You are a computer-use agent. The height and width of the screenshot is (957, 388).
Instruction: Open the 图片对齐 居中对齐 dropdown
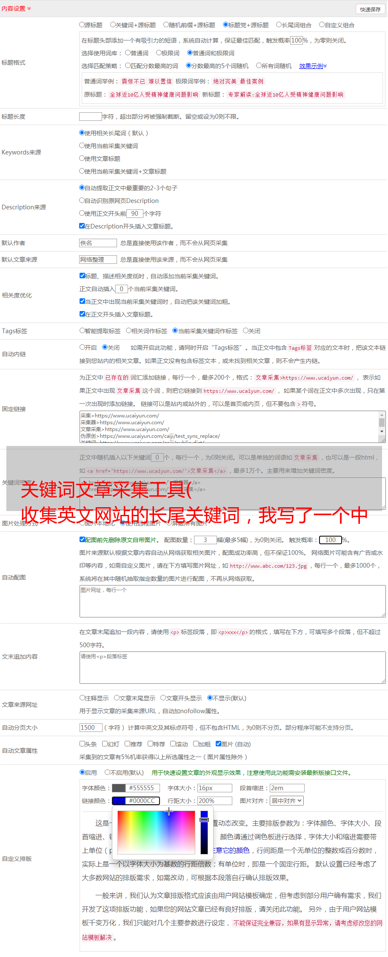(287, 801)
